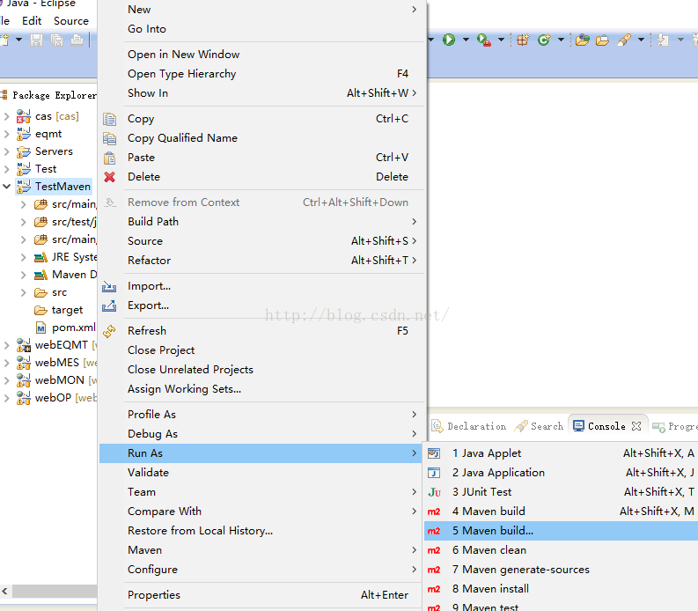Click the Import icon in context menu
Image resolution: width=698 pixels, height=611 pixels.
pos(109,286)
